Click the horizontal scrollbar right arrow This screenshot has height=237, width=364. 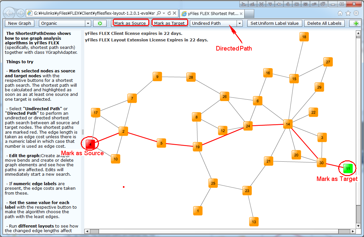pos(353,231)
